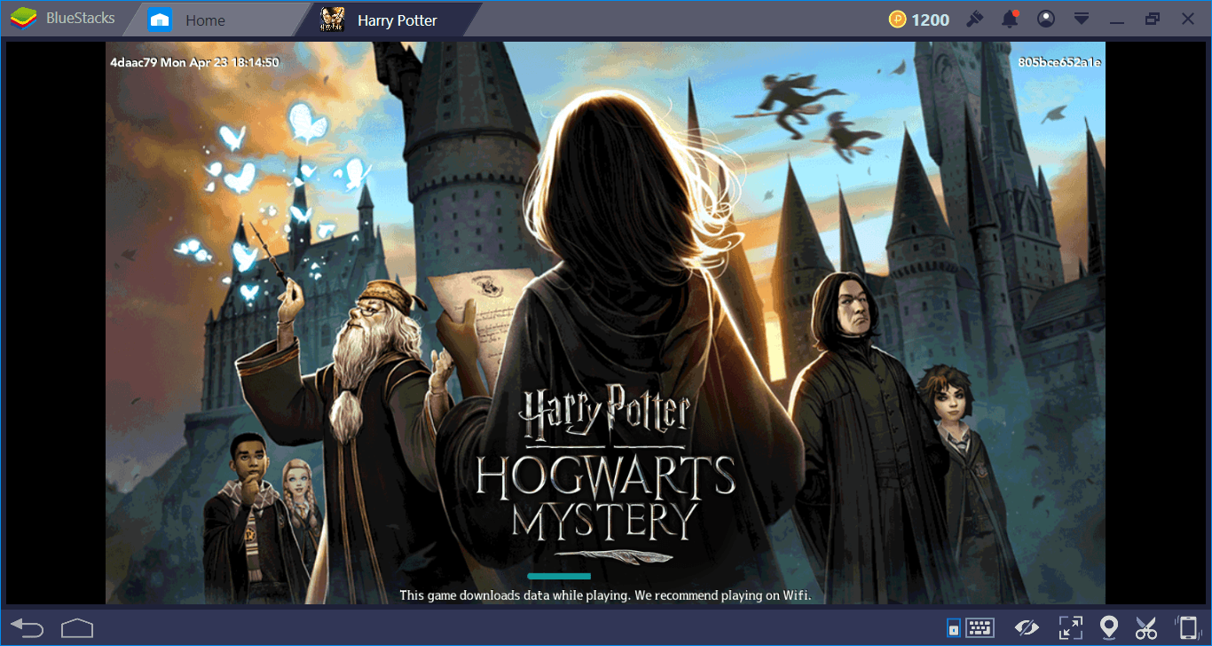Toggle the crossed-out eye visibility icon

(x=1027, y=628)
